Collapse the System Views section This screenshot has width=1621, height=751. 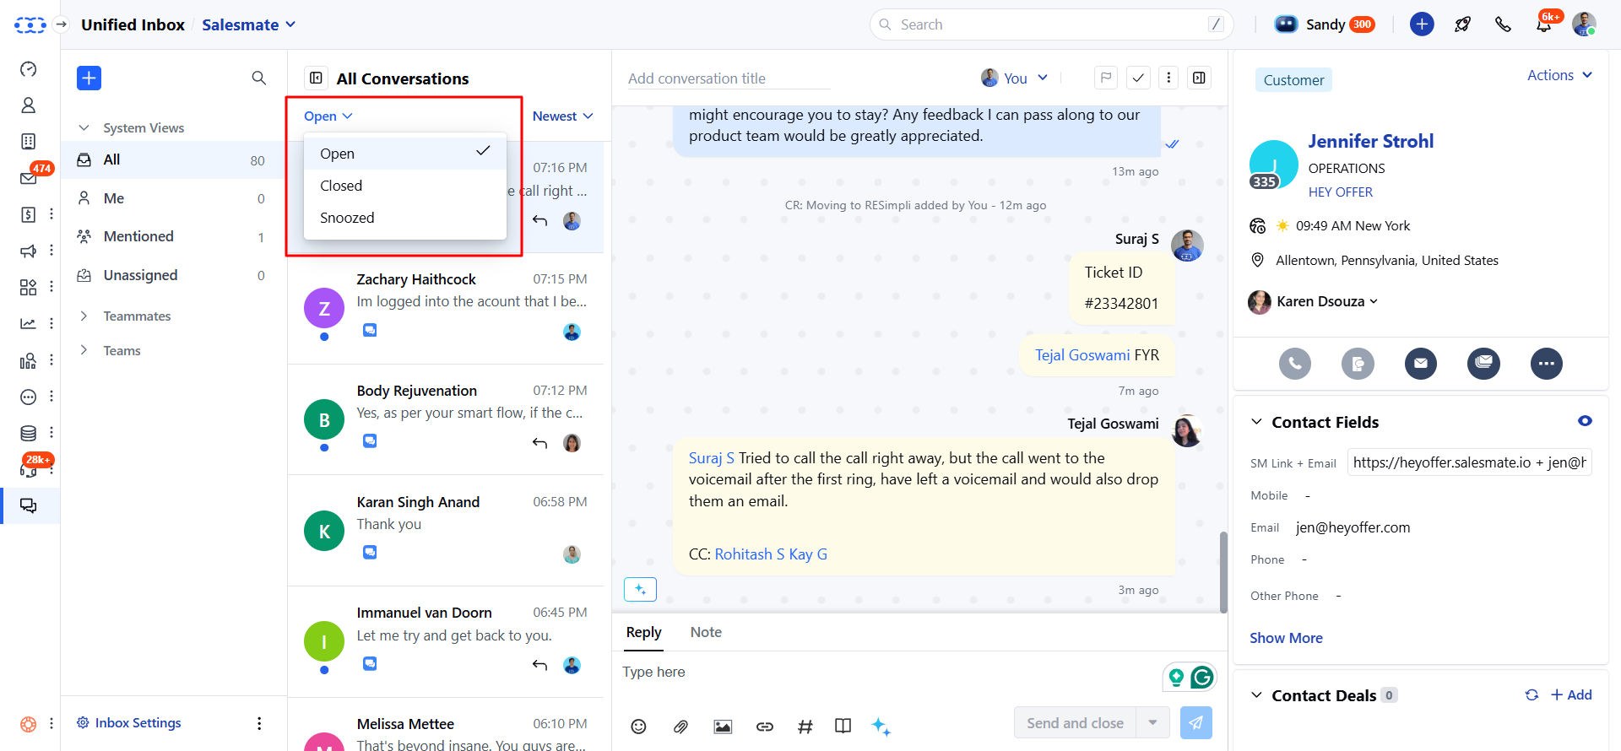tap(84, 127)
